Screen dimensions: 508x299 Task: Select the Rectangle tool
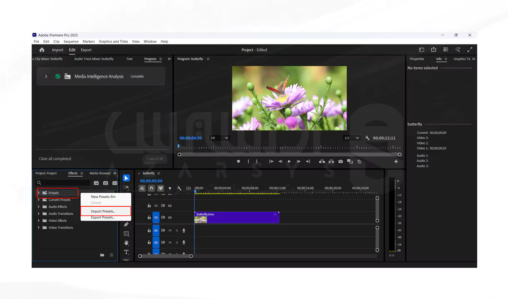tap(126, 234)
